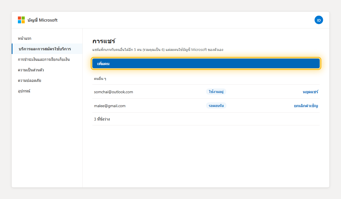341x199 pixels.
Task: Select the somchai@outlook.com email text
Action: pyautogui.click(x=113, y=92)
